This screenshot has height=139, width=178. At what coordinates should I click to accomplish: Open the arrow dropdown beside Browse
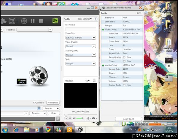pos(45,113)
